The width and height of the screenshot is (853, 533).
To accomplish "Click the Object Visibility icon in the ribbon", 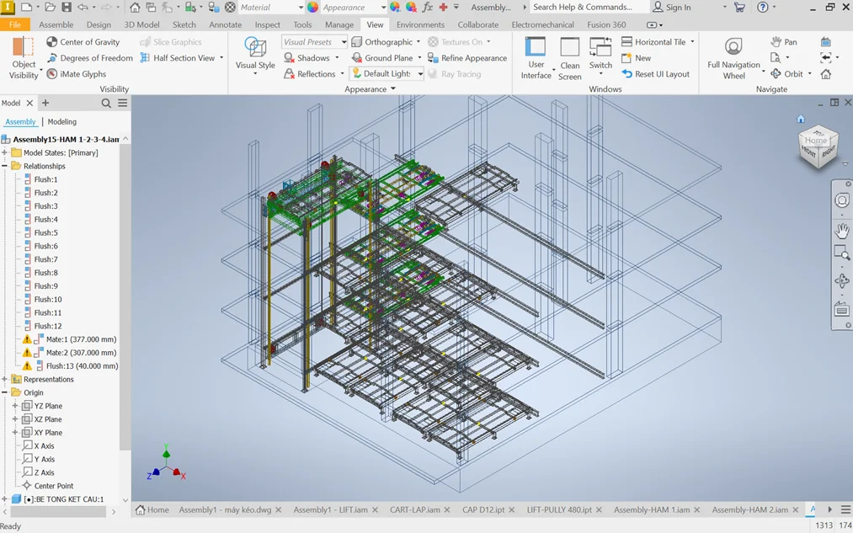I will 24,47.
